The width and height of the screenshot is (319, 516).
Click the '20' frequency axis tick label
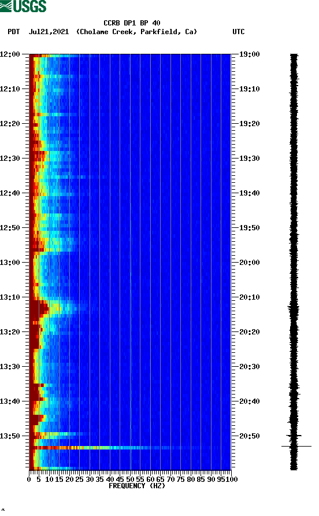tap(69, 480)
